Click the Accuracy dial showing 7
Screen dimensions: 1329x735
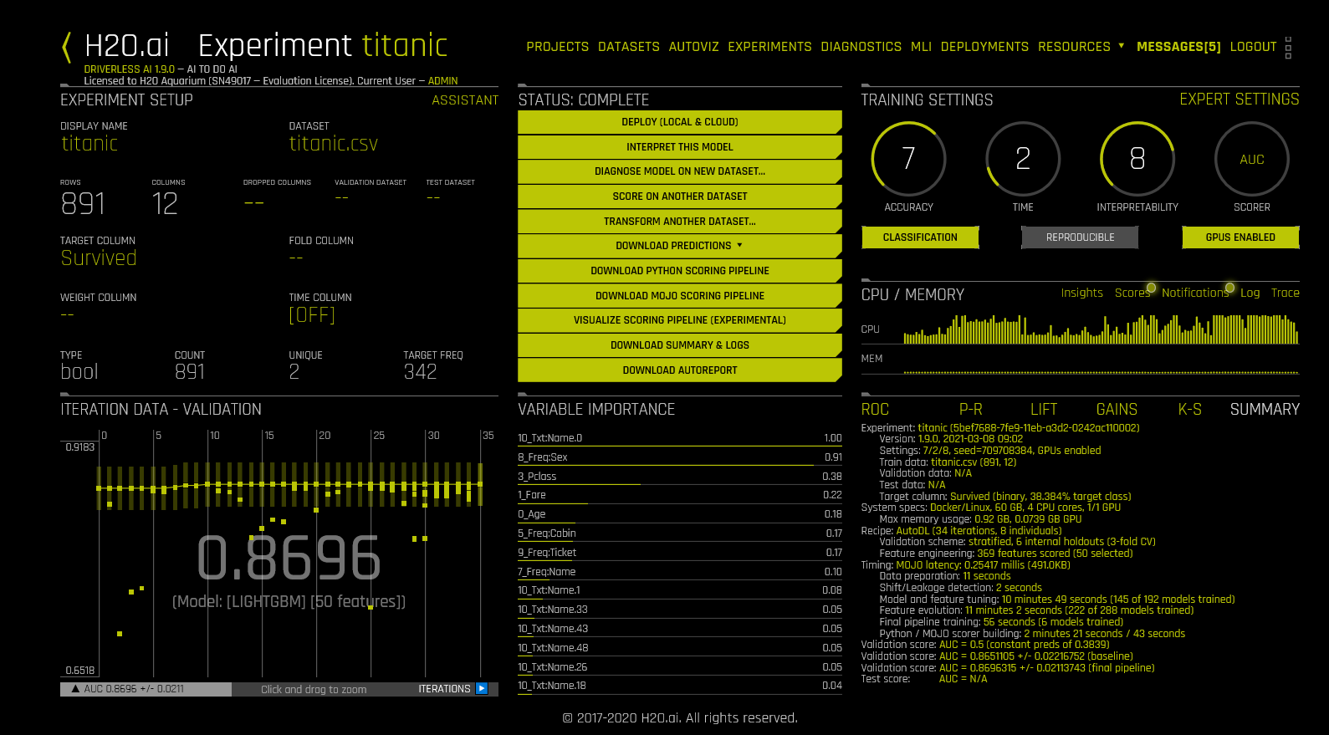(908, 159)
